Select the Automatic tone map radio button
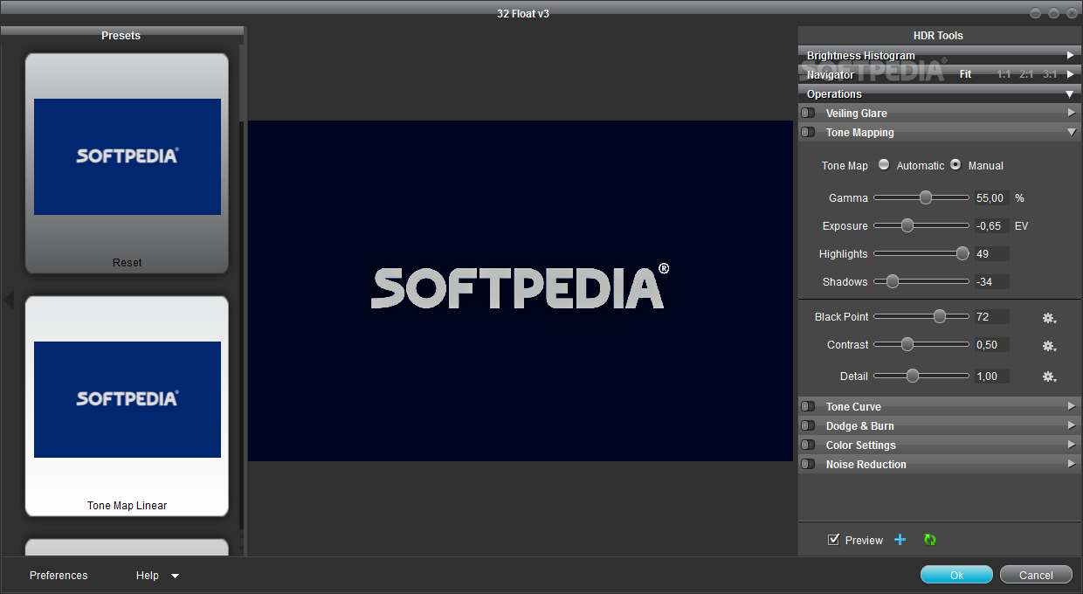 tap(884, 164)
